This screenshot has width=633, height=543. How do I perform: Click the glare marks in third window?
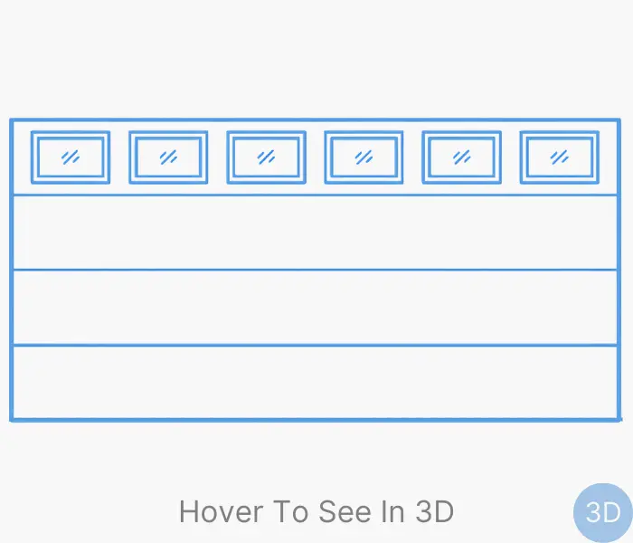click(x=266, y=157)
